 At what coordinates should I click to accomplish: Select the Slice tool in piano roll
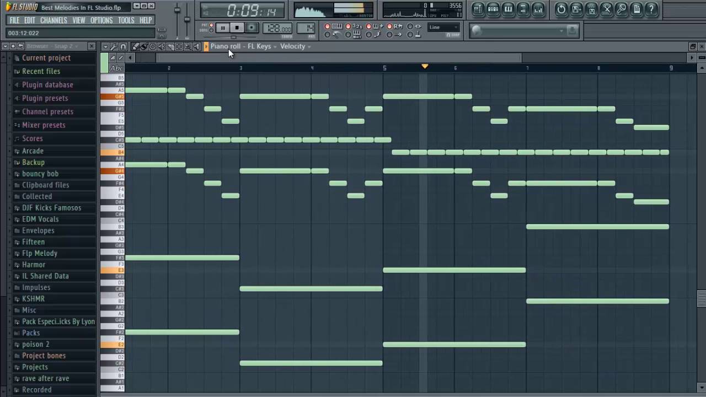[170, 47]
